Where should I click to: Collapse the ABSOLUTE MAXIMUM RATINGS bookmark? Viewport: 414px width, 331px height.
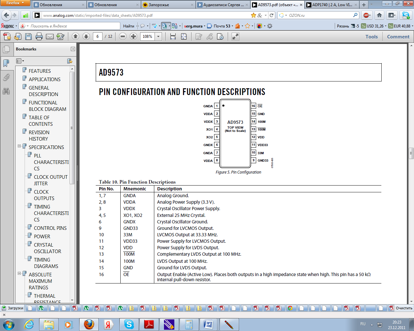(x=19, y=273)
